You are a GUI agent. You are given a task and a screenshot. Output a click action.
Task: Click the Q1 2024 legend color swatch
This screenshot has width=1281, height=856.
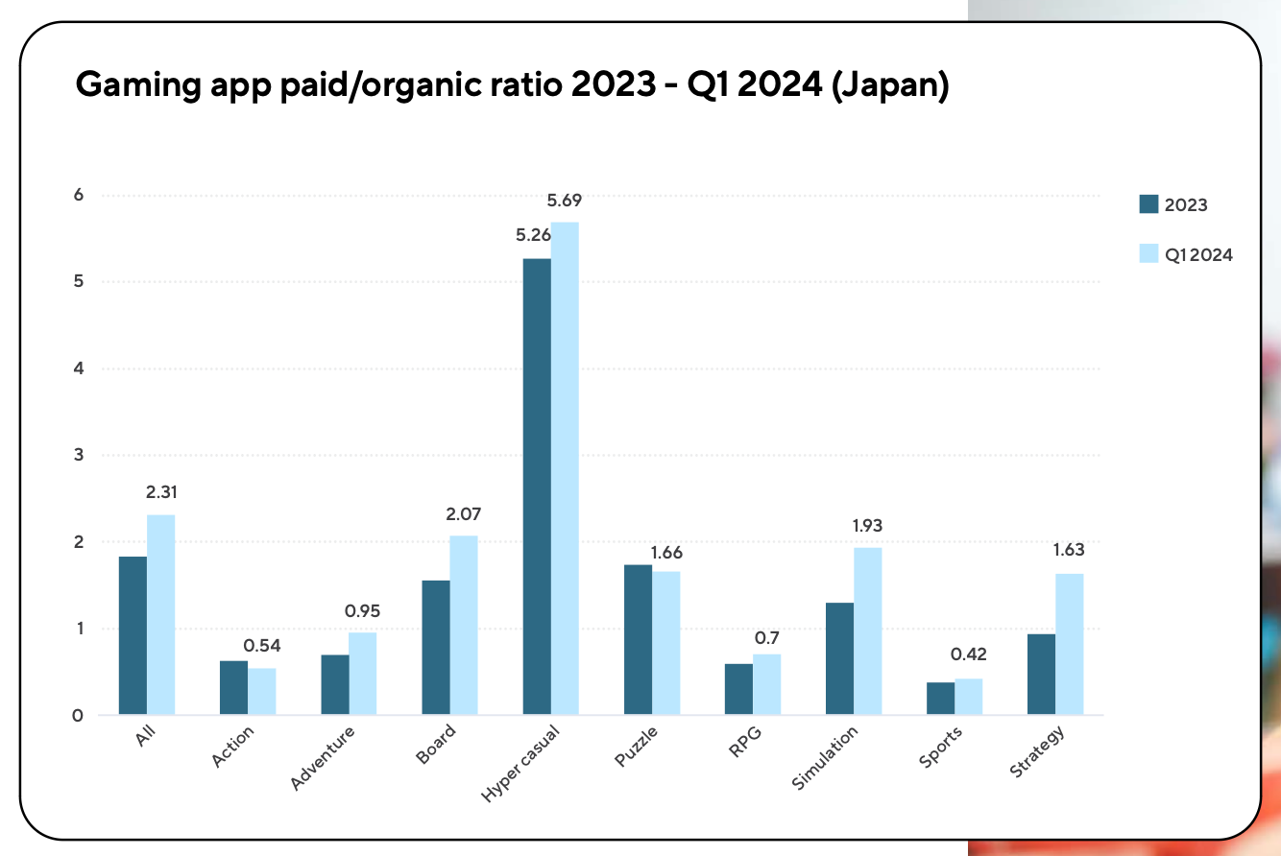(x=1148, y=254)
